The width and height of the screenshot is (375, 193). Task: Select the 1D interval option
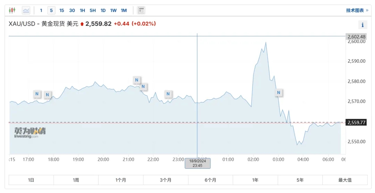point(103,10)
